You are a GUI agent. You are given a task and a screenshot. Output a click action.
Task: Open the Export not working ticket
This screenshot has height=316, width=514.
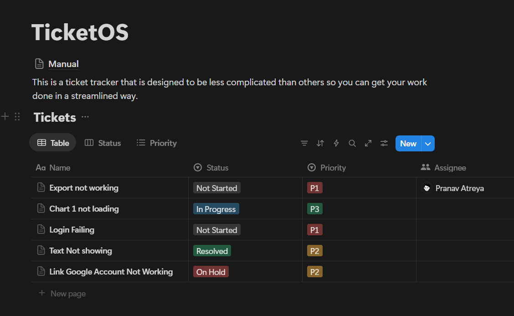pos(84,188)
